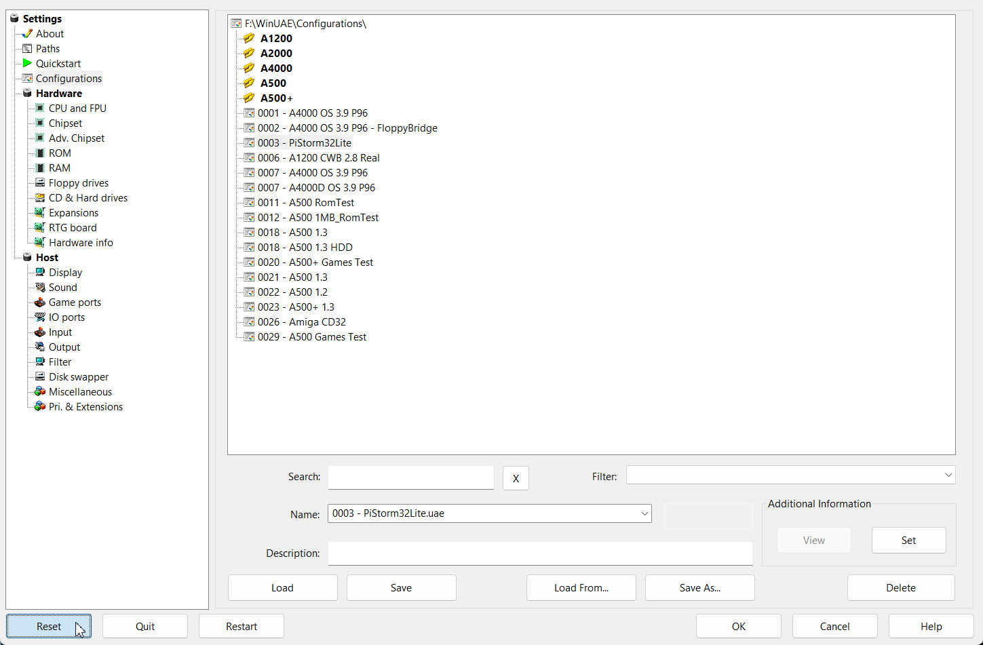
Task: Click the CD & Hard drives icon
Action: 40,198
